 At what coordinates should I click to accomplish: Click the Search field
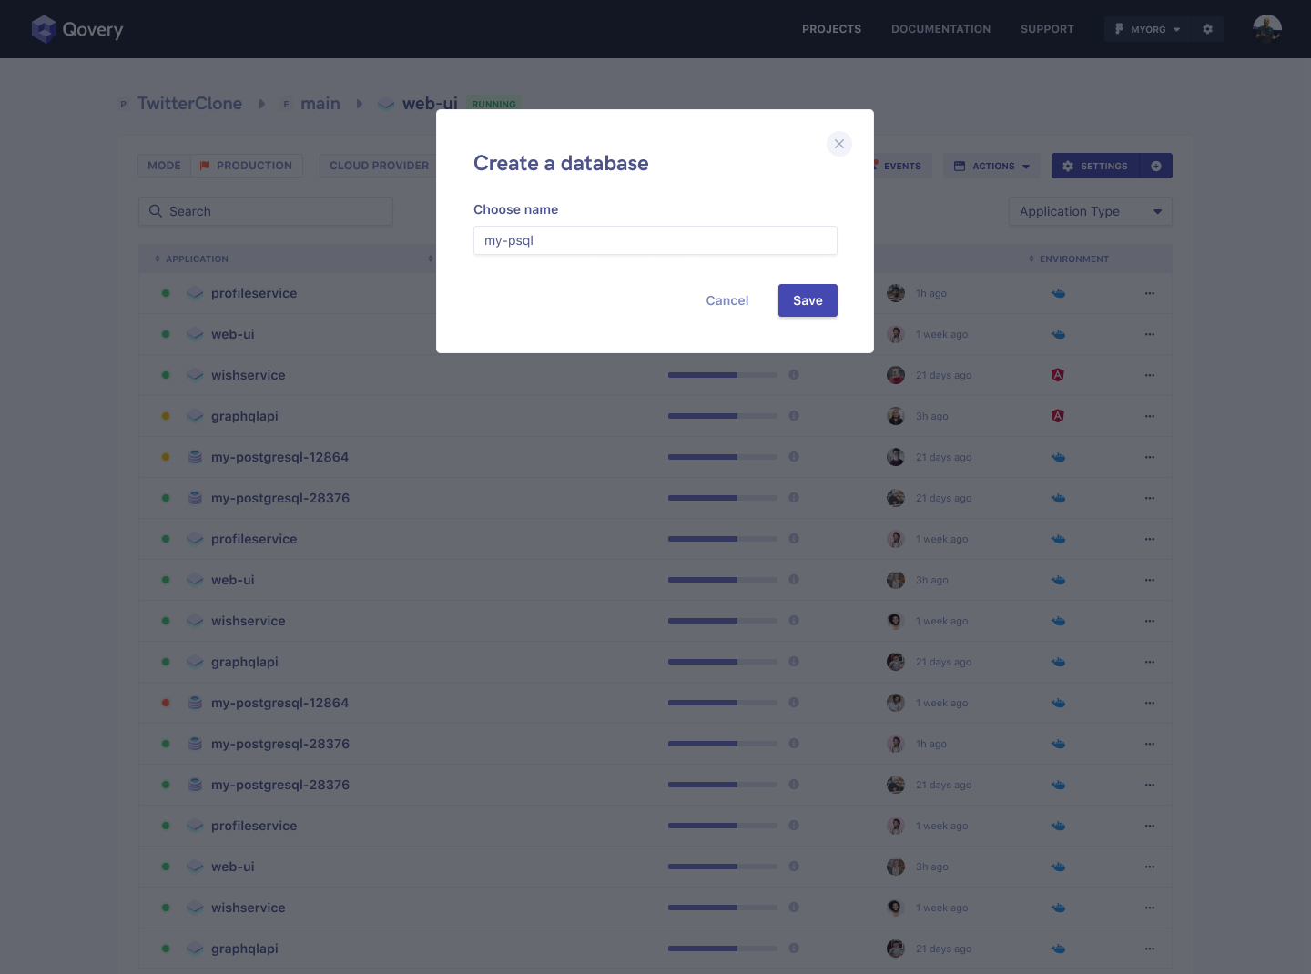(266, 211)
